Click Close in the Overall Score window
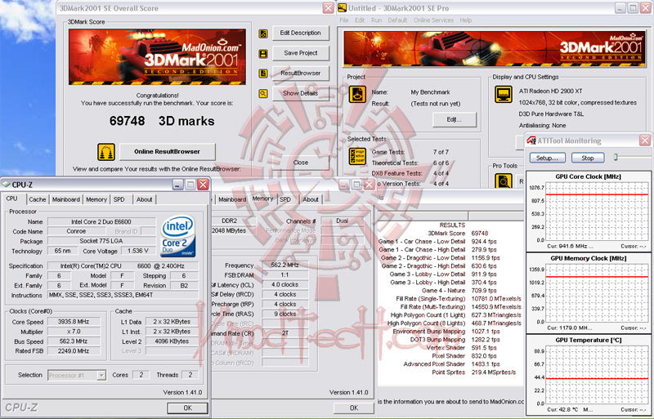 301,163
